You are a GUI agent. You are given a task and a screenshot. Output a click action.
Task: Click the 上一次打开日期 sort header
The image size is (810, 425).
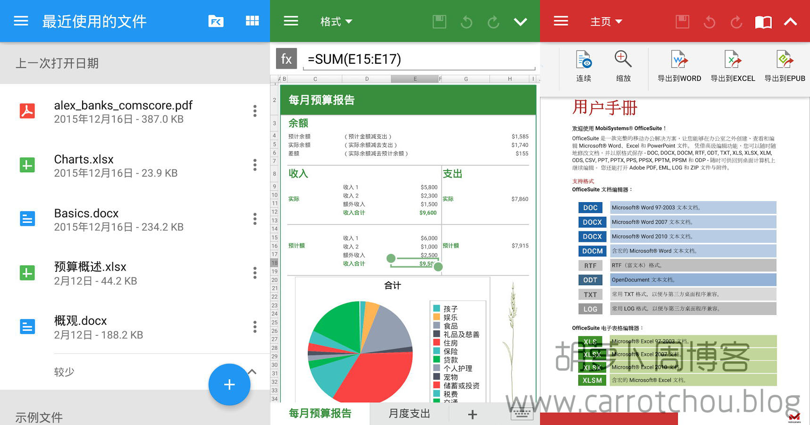(x=57, y=63)
